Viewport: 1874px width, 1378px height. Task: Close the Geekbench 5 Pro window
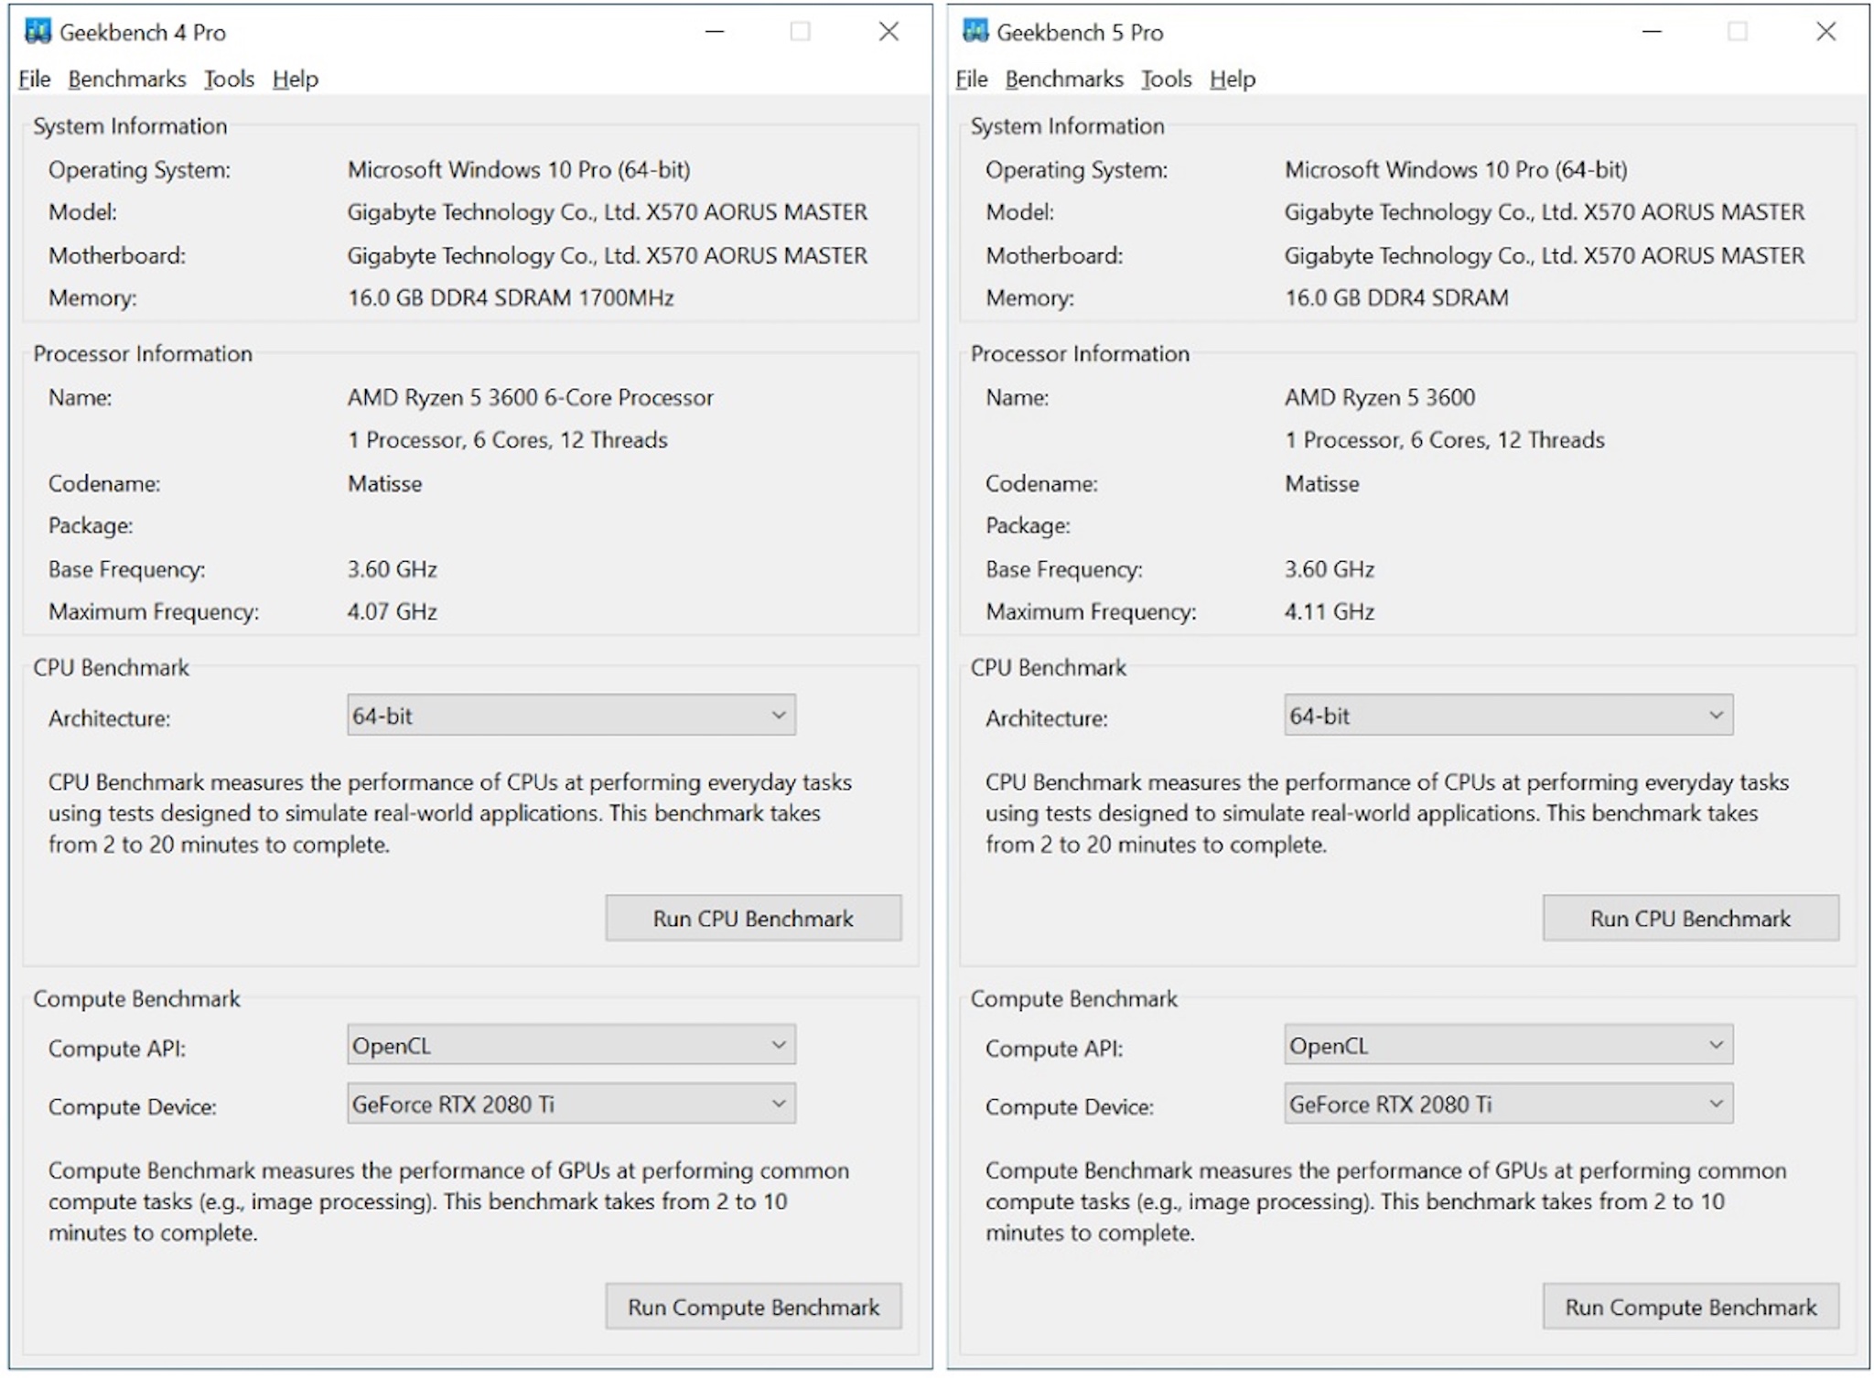pyautogui.click(x=1826, y=32)
